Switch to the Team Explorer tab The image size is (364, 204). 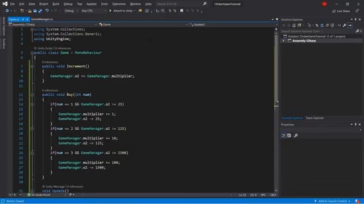pos(315,118)
